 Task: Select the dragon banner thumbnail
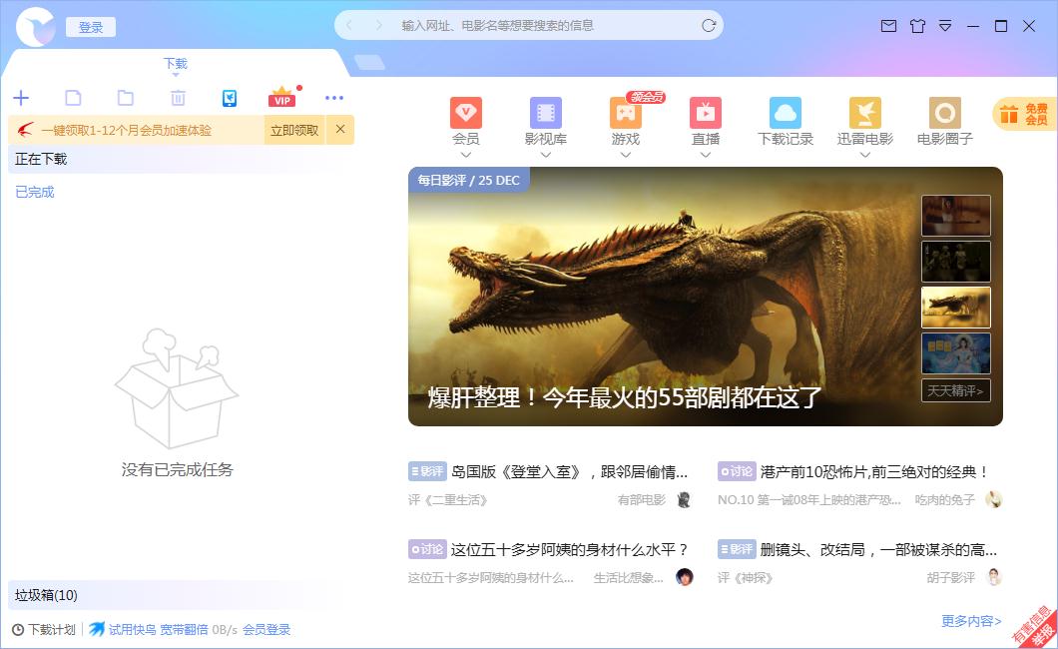(956, 307)
